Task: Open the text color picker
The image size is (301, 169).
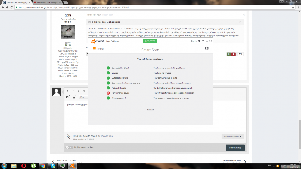Action: [x=74, y=97]
